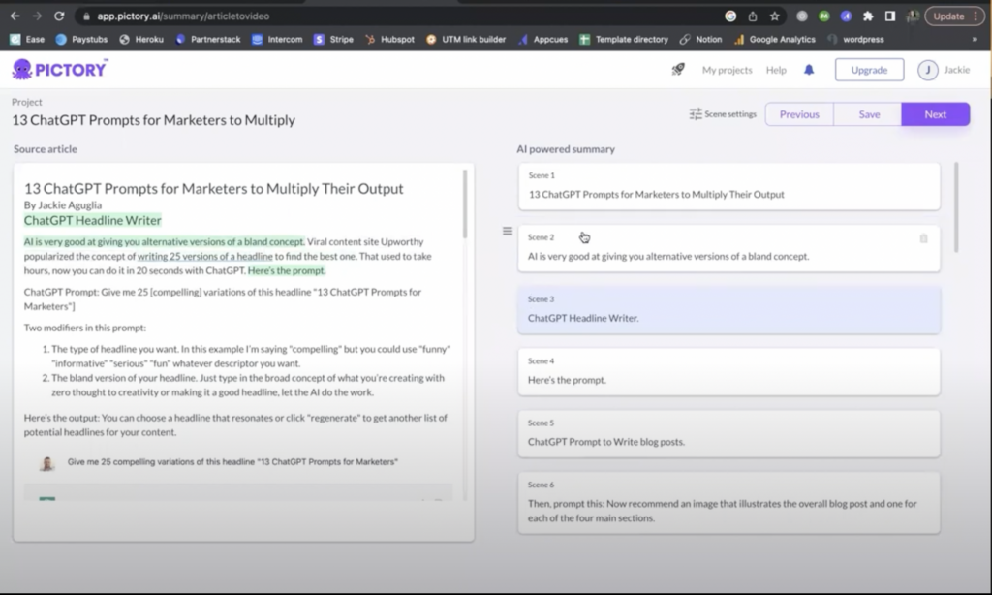Open the UTM link builder bookmark

pyautogui.click(x=466, y=39)
